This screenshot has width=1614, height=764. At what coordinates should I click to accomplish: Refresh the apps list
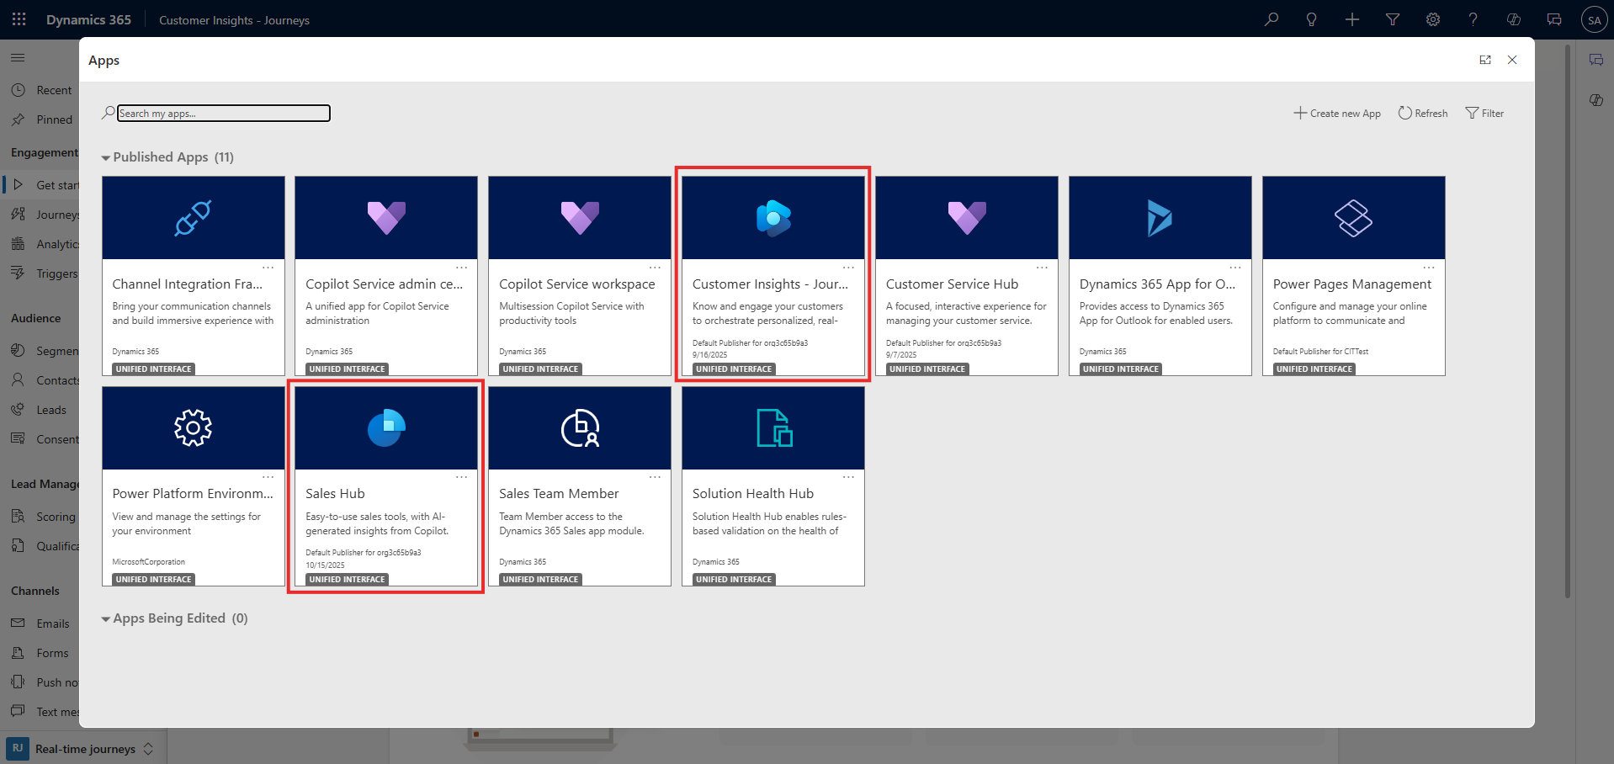pos(1423,113)
